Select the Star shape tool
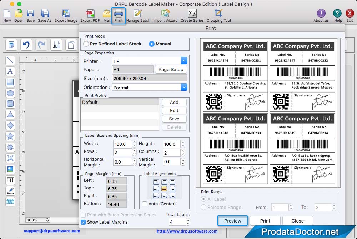357x239 pixels. [x=10, y=136]
